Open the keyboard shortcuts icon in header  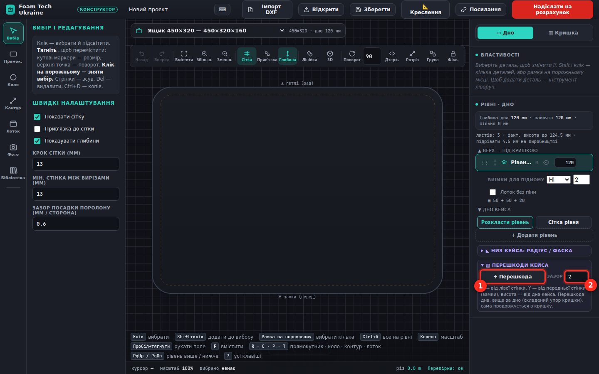pyautogui.click(x=222, y=10)
